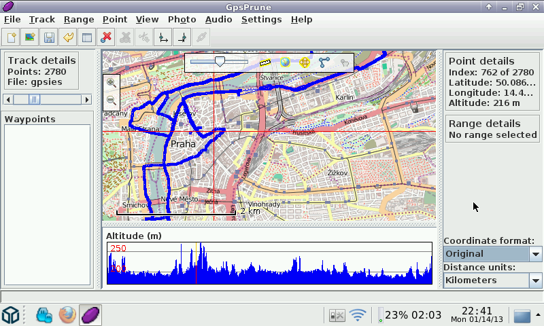This screenshot has height=326, width=544.
Task: Toggle the map scale bar display
Action: click(x=265, y=62)
